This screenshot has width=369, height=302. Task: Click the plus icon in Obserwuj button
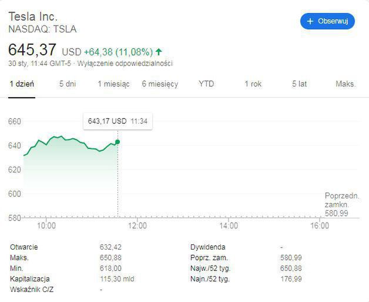tap(311, 21)
